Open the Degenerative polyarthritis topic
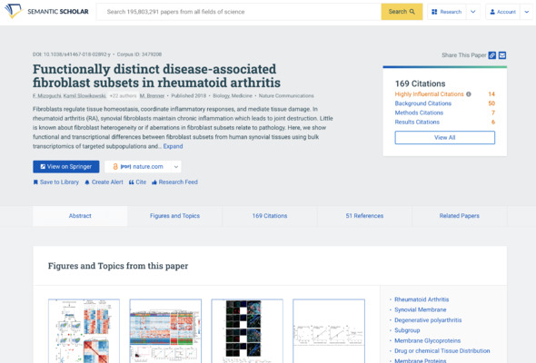Screen dimensions: 536x363 tap(428, 320)
